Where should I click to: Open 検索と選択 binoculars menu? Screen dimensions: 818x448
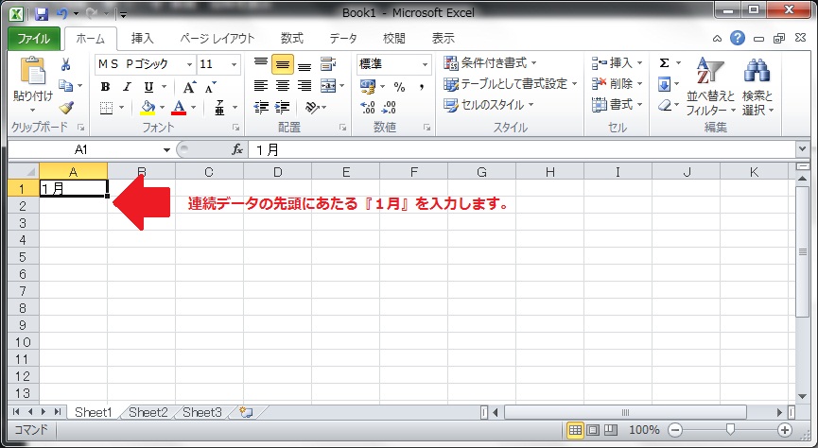click(757, 87)
